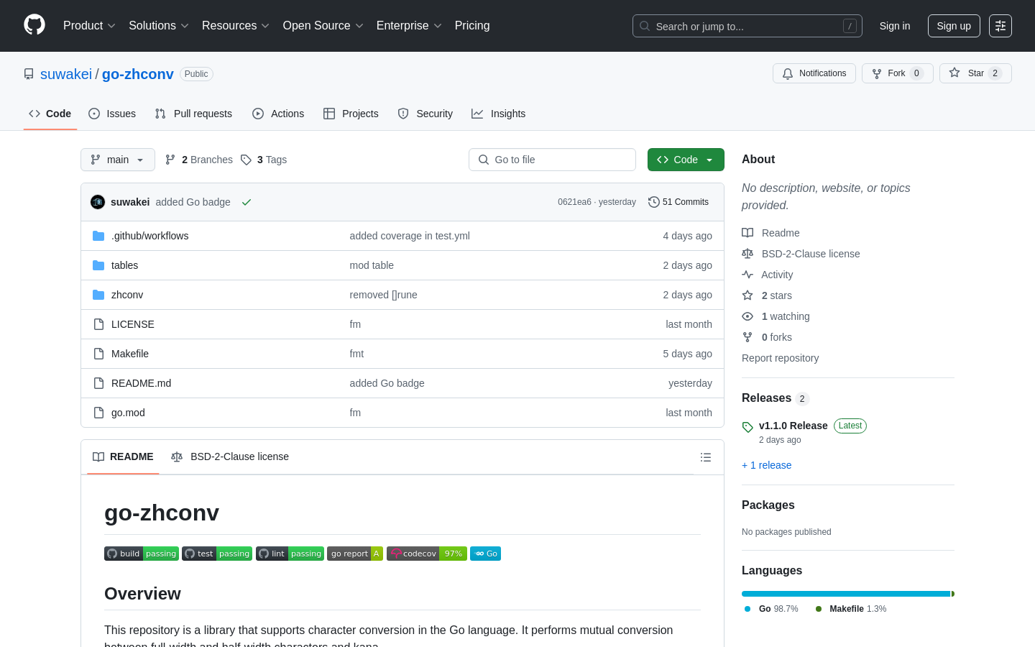Click the repository icon next to suwakei
Viewport: 1035px width, 647px height.
click(x=29, y=74)
